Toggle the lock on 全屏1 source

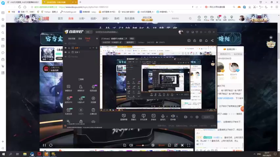pos(69,48)
